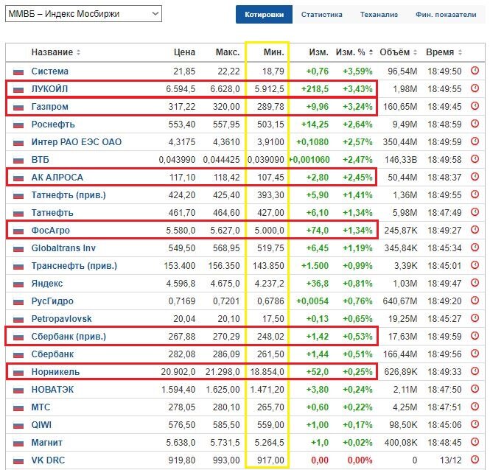Click the clock icon in Транснефть (прив.) row
Screen dimensions: 490x470
coord(475,265)
